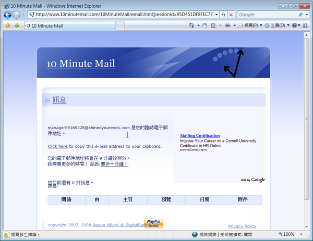This screenshot has width=313, height=241.
Task: Go back with the browser Back arrow
Action: (x=8, y=15)
